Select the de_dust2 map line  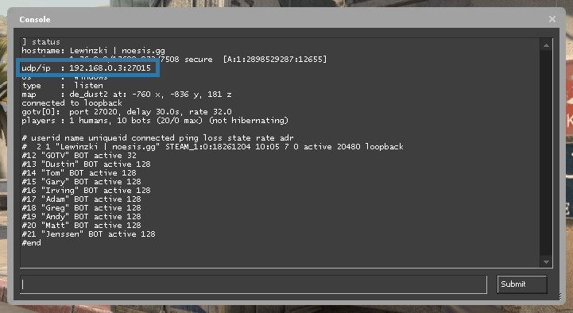point(126,95)
